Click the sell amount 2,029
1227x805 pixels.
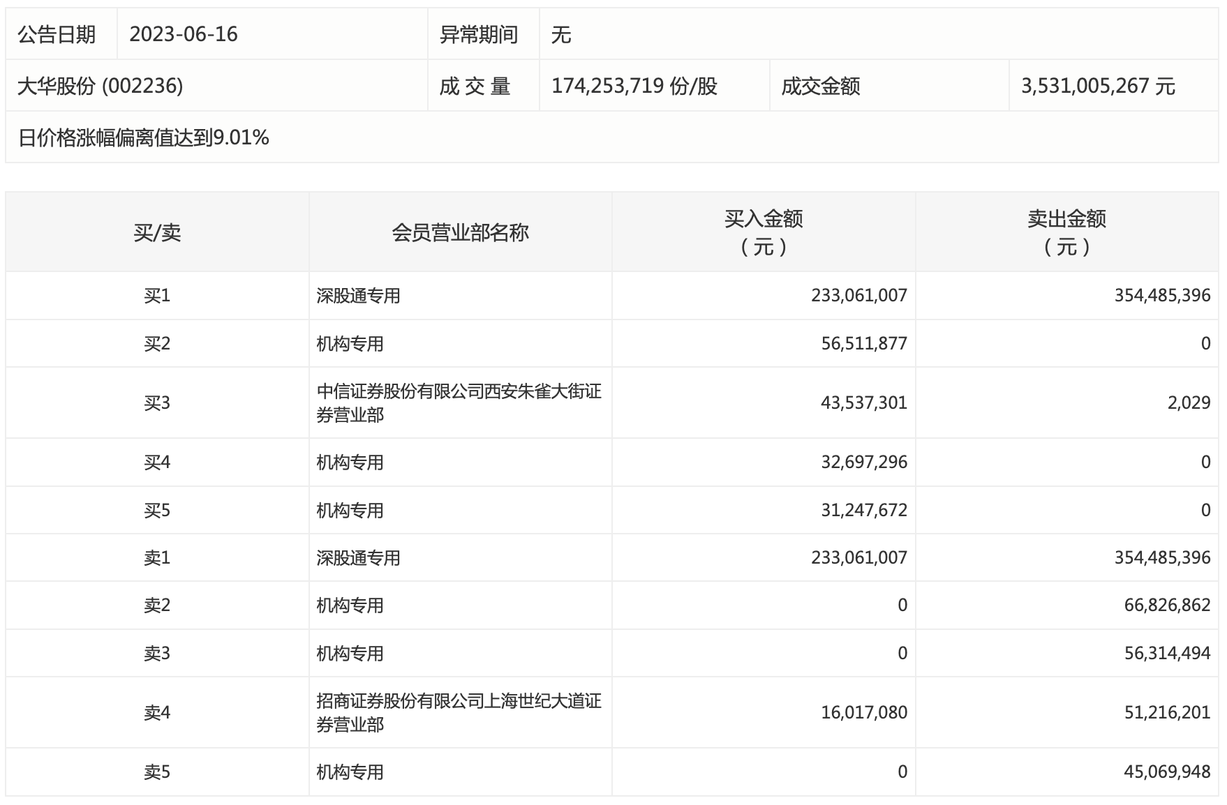pos(1189,403)
